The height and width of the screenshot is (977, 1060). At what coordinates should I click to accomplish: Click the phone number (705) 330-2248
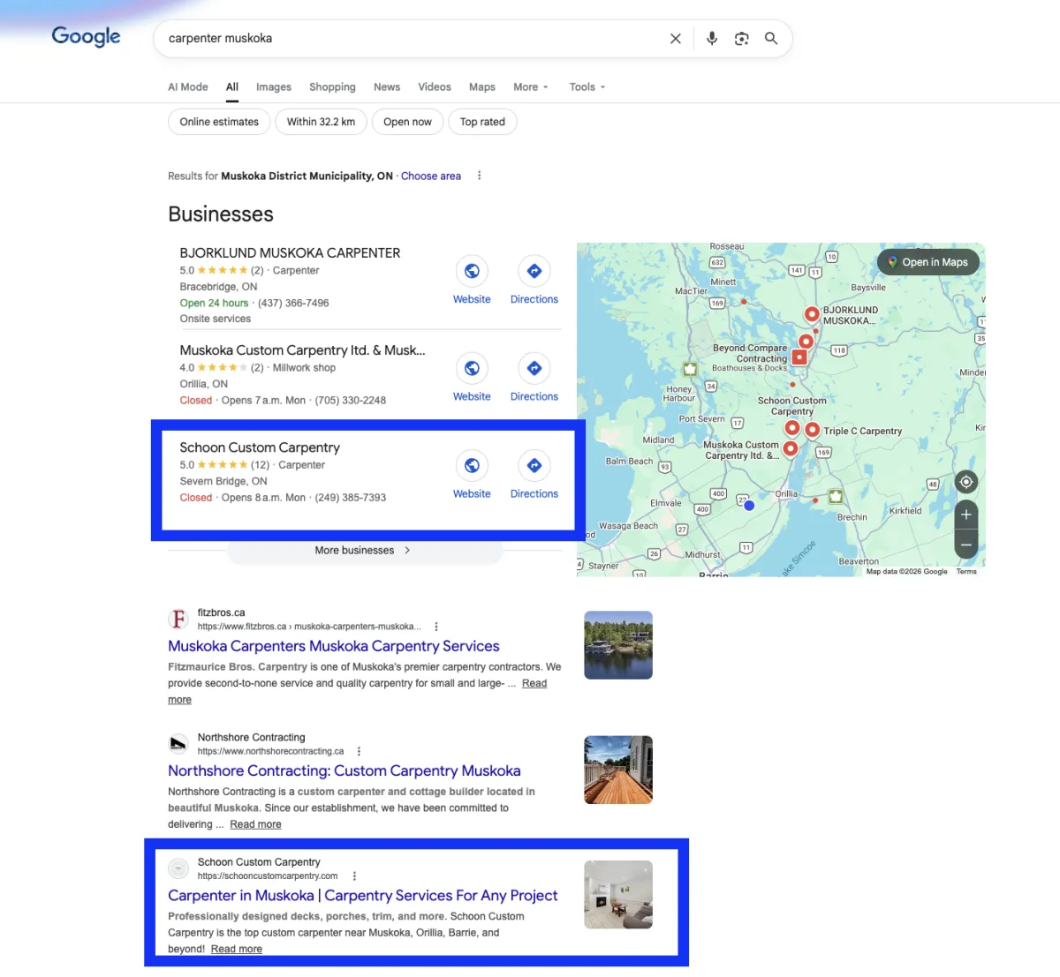click(x=351, y=401)
